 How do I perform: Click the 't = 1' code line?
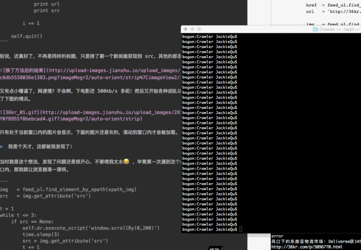coord(7,208)
